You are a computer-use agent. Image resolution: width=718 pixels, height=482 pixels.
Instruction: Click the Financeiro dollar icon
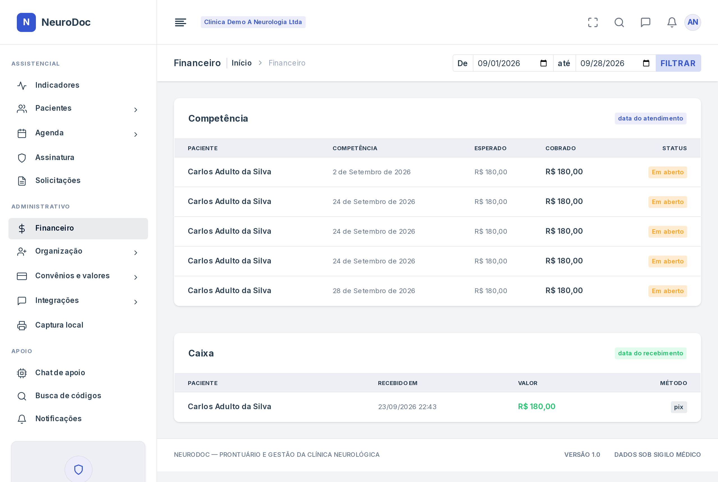pos(22,228)
